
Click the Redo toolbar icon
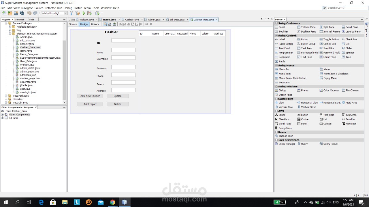35,13
